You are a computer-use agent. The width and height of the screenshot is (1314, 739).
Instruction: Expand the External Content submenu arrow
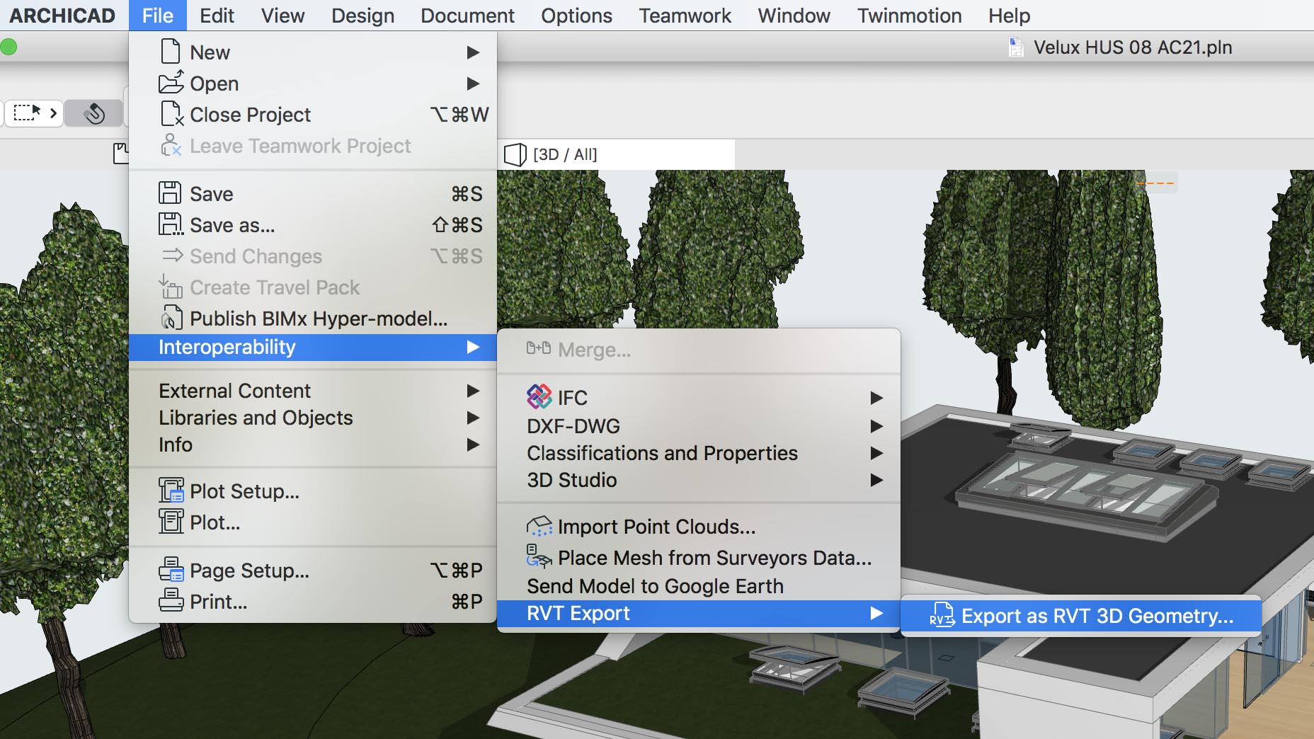pyautogui.click(x=473, y=391)
